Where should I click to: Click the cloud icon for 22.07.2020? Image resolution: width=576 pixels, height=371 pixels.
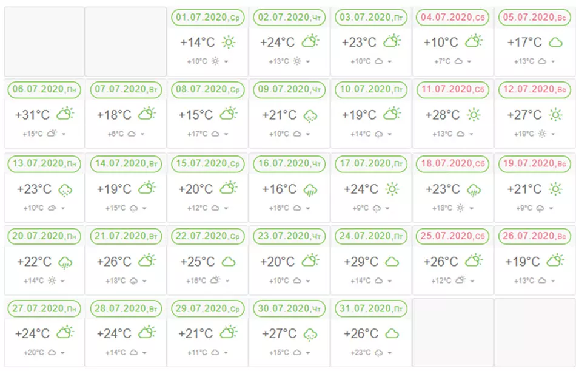coord(229,262)
